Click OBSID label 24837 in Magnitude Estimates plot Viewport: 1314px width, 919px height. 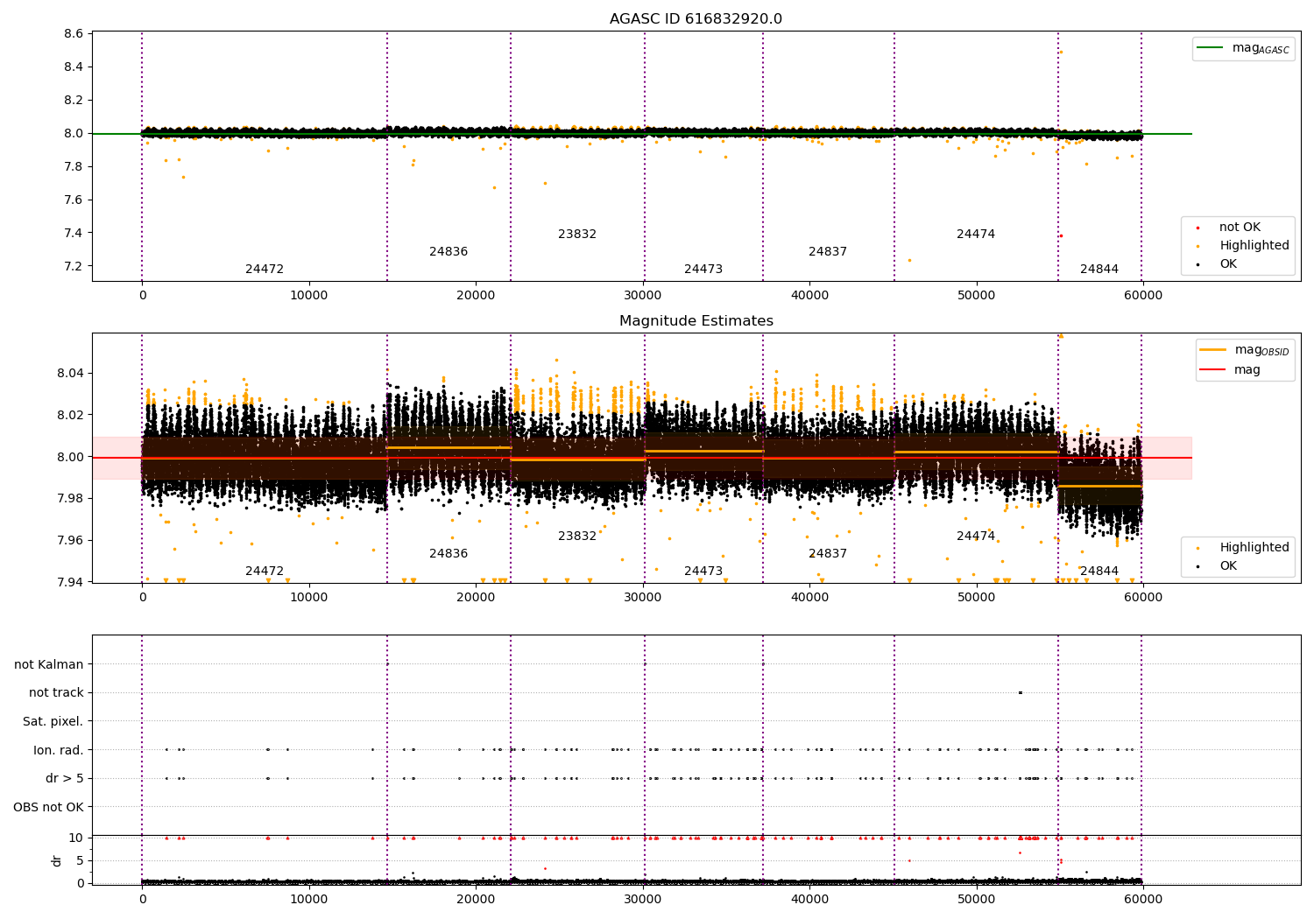pos(828,554)
